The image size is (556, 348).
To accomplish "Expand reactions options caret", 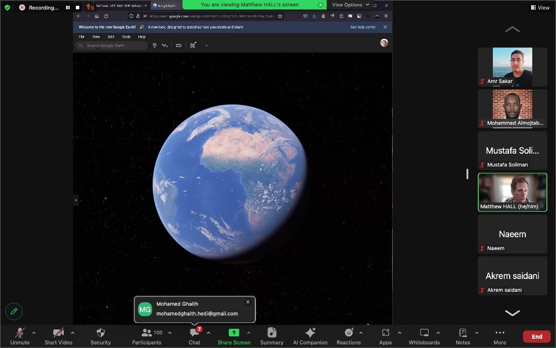I will click(x=361, y=333).
